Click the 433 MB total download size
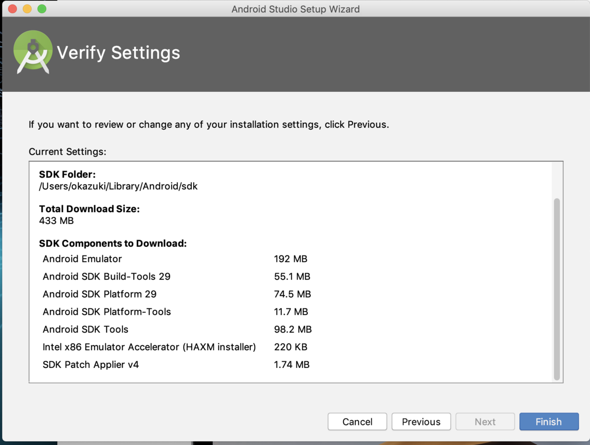This screenshot has width=590, height=445. click(57, 221)
